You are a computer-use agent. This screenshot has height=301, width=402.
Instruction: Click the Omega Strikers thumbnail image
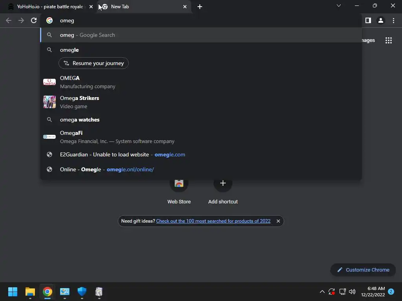pyautogui.click(x=49, y=102)
